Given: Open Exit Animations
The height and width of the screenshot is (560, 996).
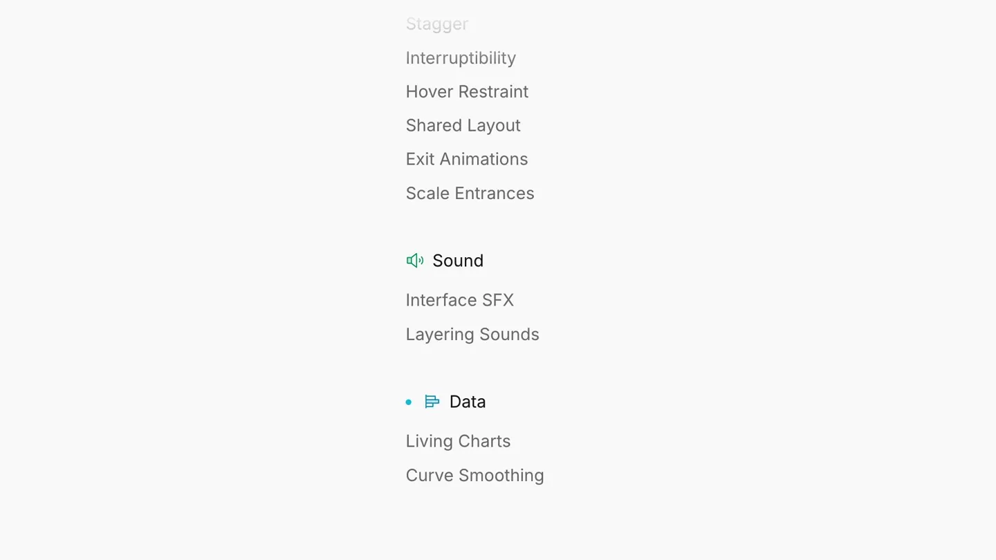Looking at the screenshot, I should pos(467,159).
